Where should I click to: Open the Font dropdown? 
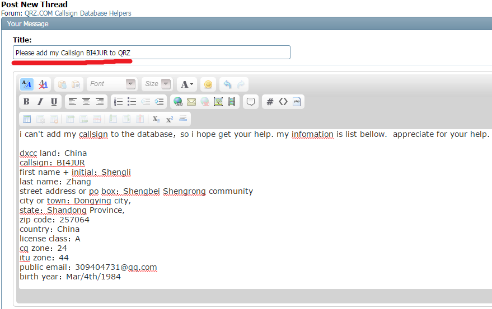[113, 84]
